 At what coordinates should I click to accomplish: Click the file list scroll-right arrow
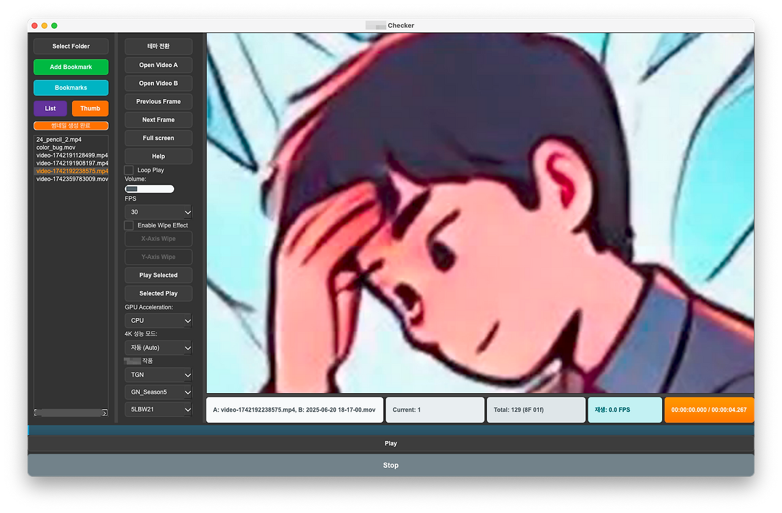104,413
